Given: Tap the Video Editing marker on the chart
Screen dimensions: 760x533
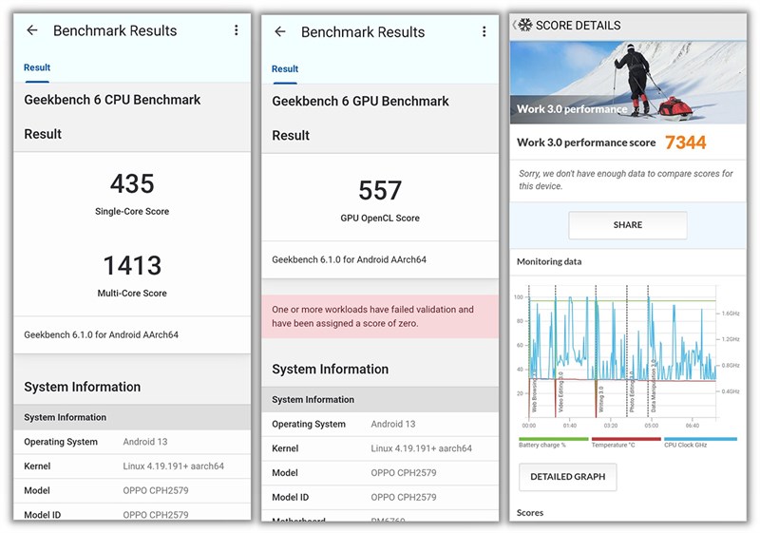Looking at the screenshot, I should point(560,392).
